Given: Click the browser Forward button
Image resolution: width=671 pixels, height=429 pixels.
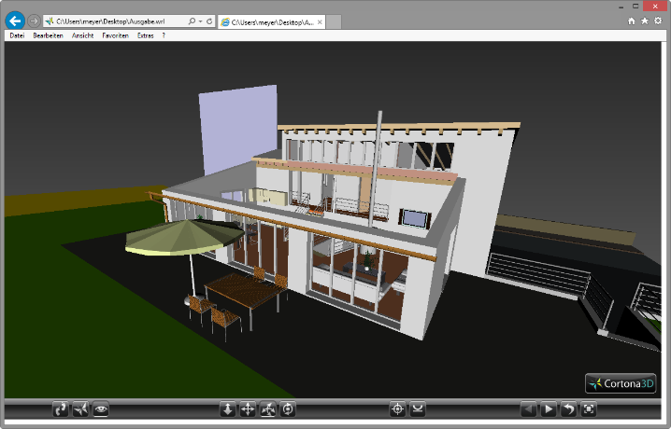Looking at the screenshot, I should pos(34,21).
